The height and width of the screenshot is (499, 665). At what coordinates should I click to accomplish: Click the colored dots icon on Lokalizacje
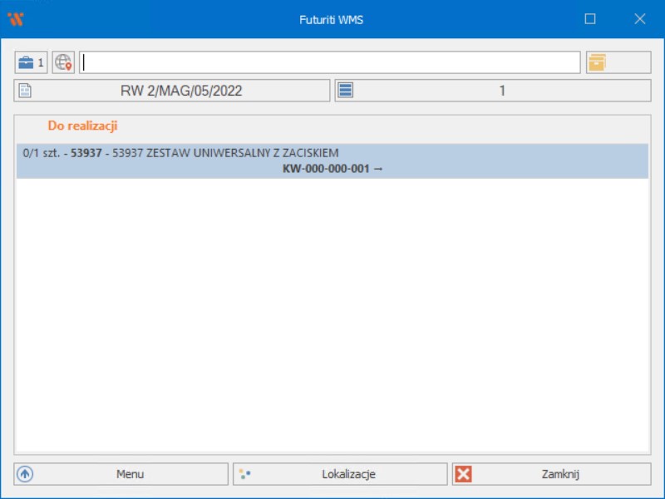(x=244, y=474)
